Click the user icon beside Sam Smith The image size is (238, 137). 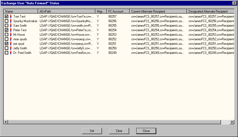point(11,26)
